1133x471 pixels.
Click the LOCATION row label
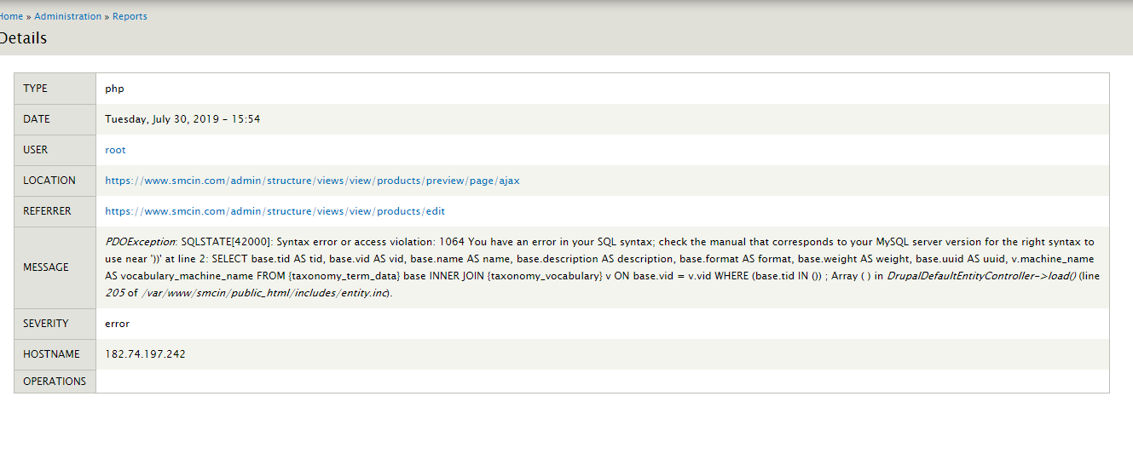(49, 181)
